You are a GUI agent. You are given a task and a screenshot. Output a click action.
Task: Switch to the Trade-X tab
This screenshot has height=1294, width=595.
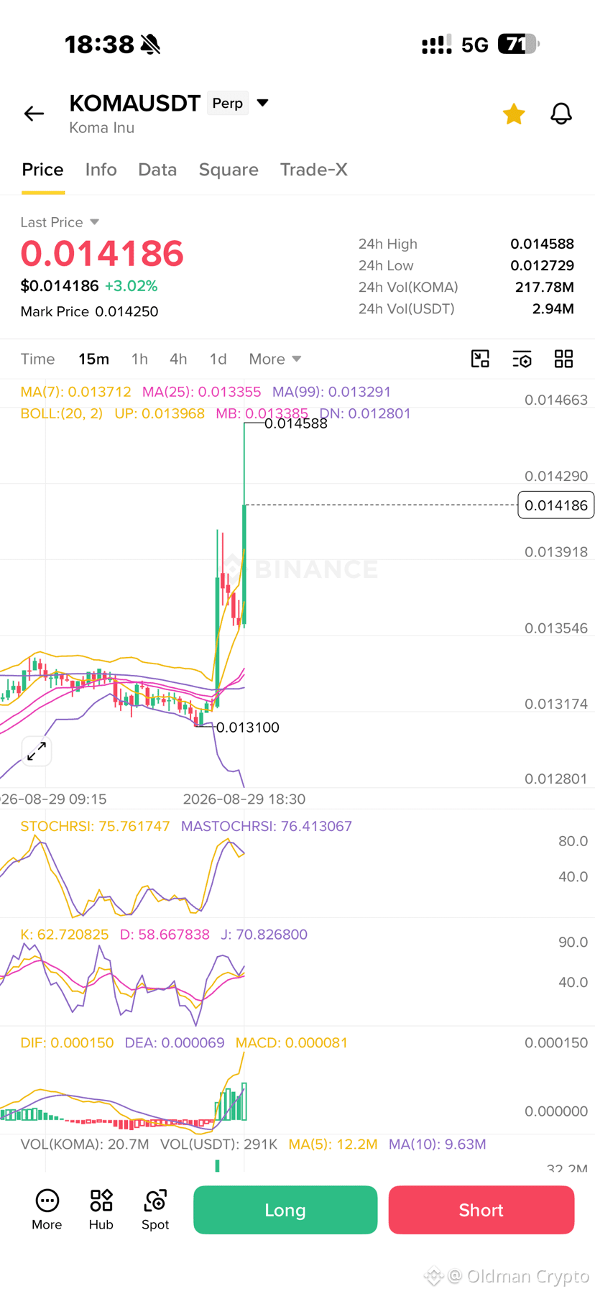point(314,170)
